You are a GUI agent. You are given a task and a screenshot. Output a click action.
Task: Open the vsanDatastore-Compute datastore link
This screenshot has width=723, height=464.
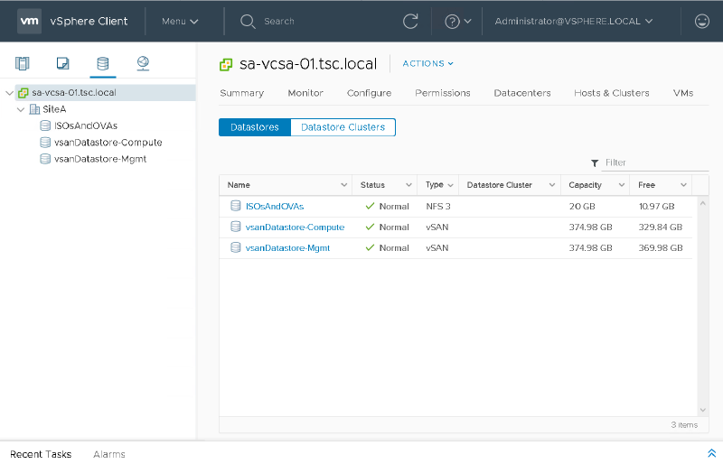click(295, 227)
